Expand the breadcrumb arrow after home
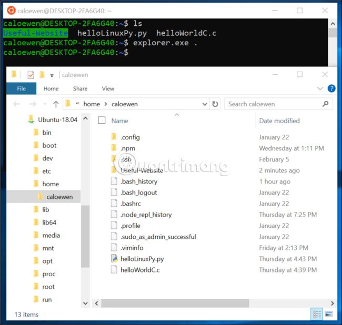Viewport: 342px width, 325px height. click(106, 104)
